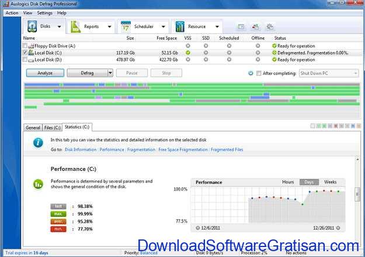Image resolution: width=365 pixels, height=257 pixels.
Task: Click the blue info icon in Statistics tab
Action: pos(38,143)
